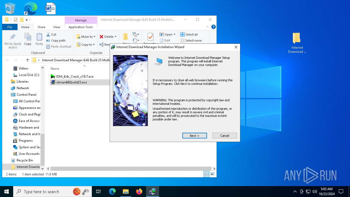Click the taskbar search box
Viewport: 350px width, 197px height.
52,192
